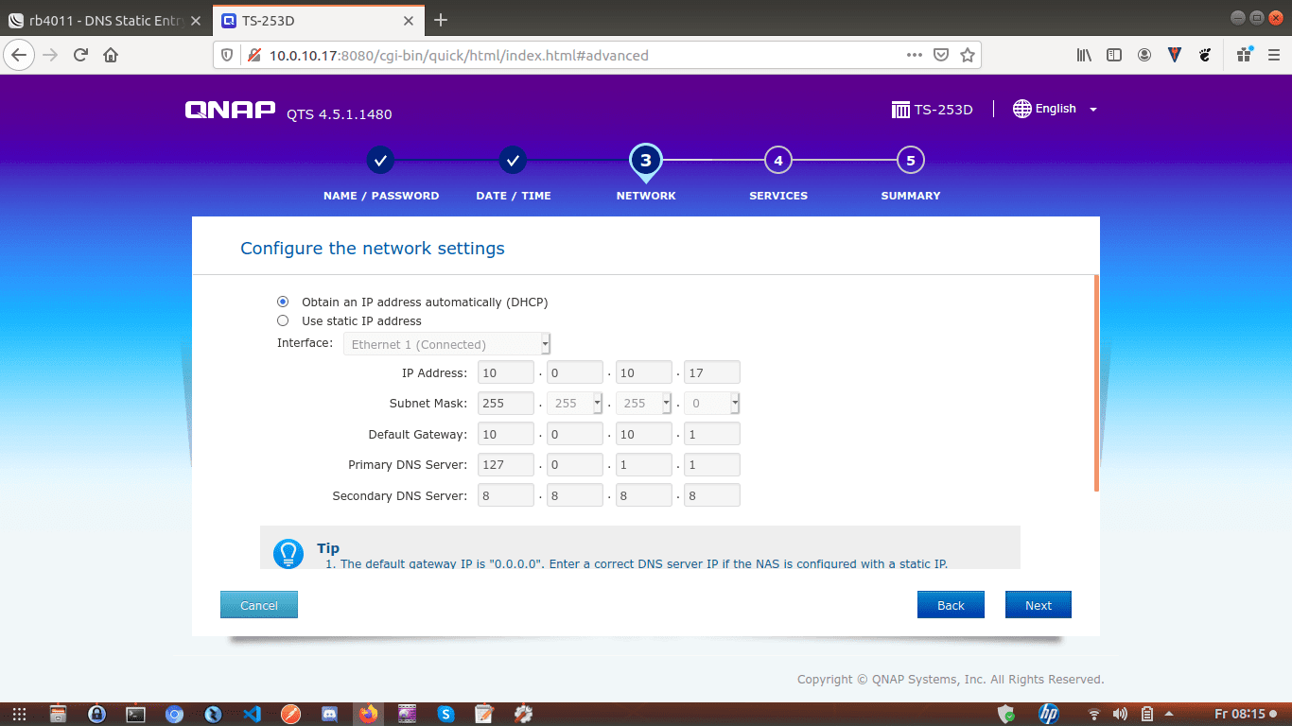Open a new browser tab

click(440, 20)
